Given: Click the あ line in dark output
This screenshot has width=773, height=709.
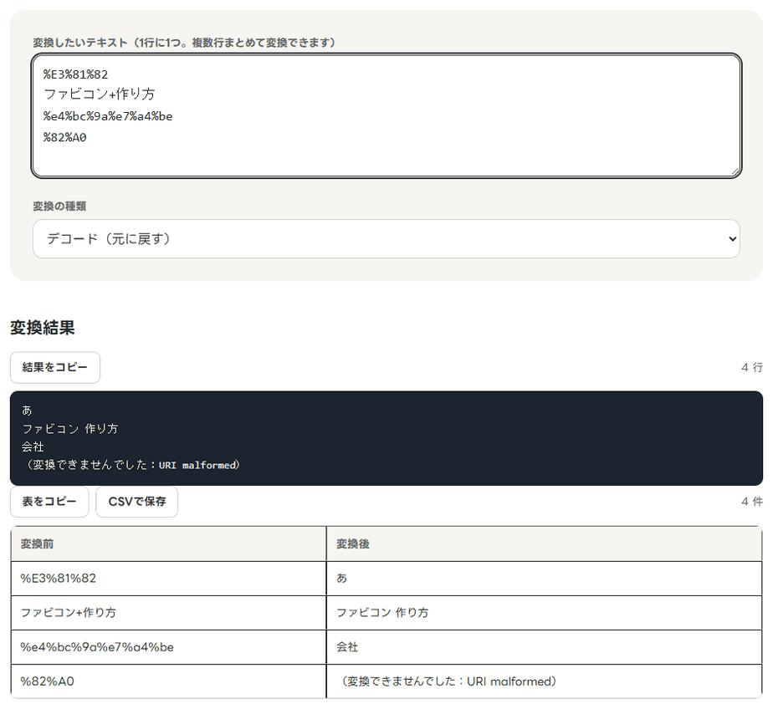Looking at the screenshot, I should [27, 410].
